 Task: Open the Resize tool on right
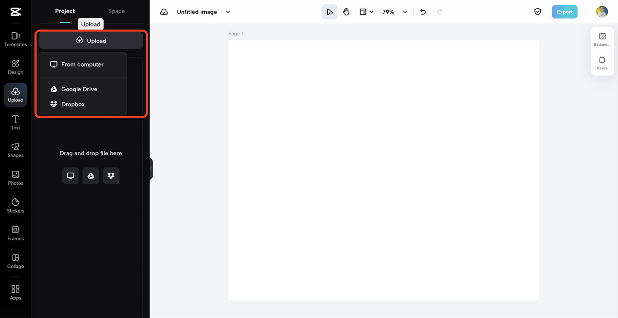(602, 63)
